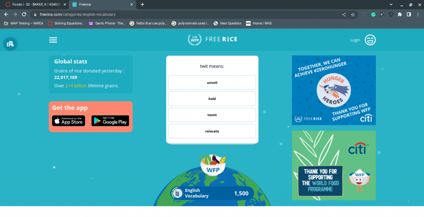Screen dimensions: 424x217
Task: Choose the answer 'taunt'
Action: (212, 115)
